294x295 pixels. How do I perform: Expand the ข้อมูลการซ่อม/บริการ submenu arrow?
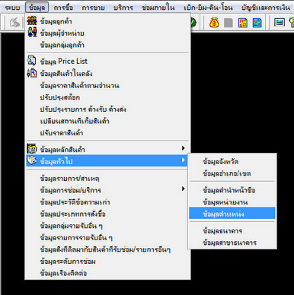point(184,189)
